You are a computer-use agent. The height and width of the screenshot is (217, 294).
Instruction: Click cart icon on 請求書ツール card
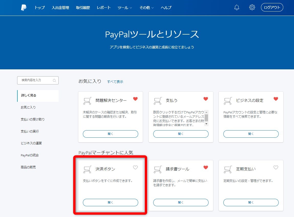pyautogui.click(x=158, y=169)
